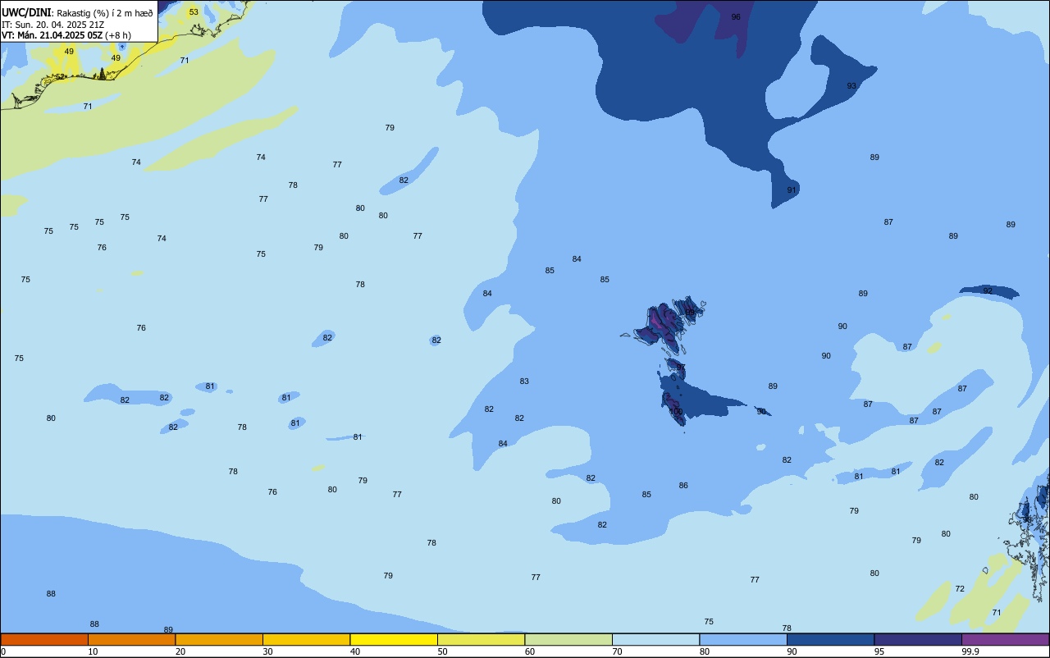Click the 'IT: Sun. 20. 04. 2025 21Z' line
This screenshot has width=1050, height=658.
[x=53, y=25]
